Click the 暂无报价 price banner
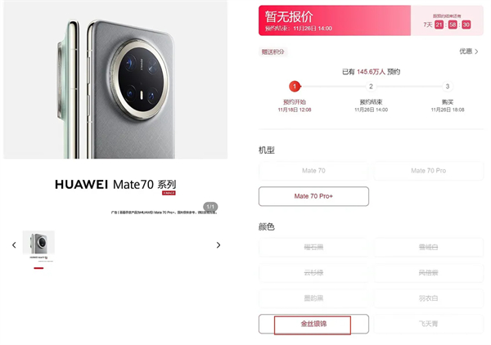Viewport: 491px width, 345px height. [x=335, y=20]
